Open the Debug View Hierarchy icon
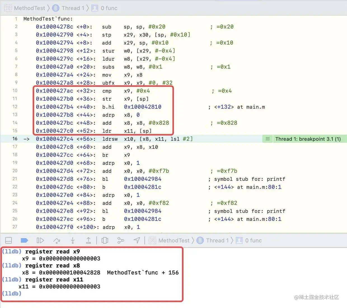Viewport: 347px width, 308px height. point(105,240)
